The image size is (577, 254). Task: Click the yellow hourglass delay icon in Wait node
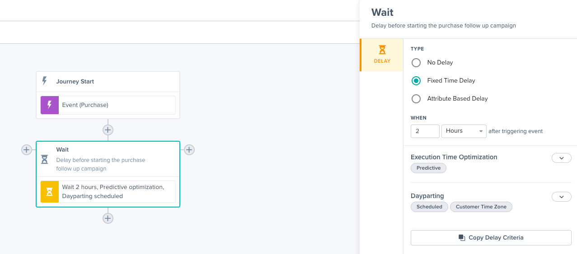point(50,192)
